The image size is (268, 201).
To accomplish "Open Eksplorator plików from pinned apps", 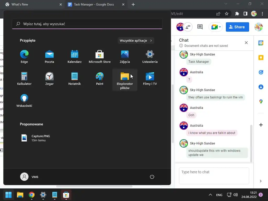I will coord(125,80).
